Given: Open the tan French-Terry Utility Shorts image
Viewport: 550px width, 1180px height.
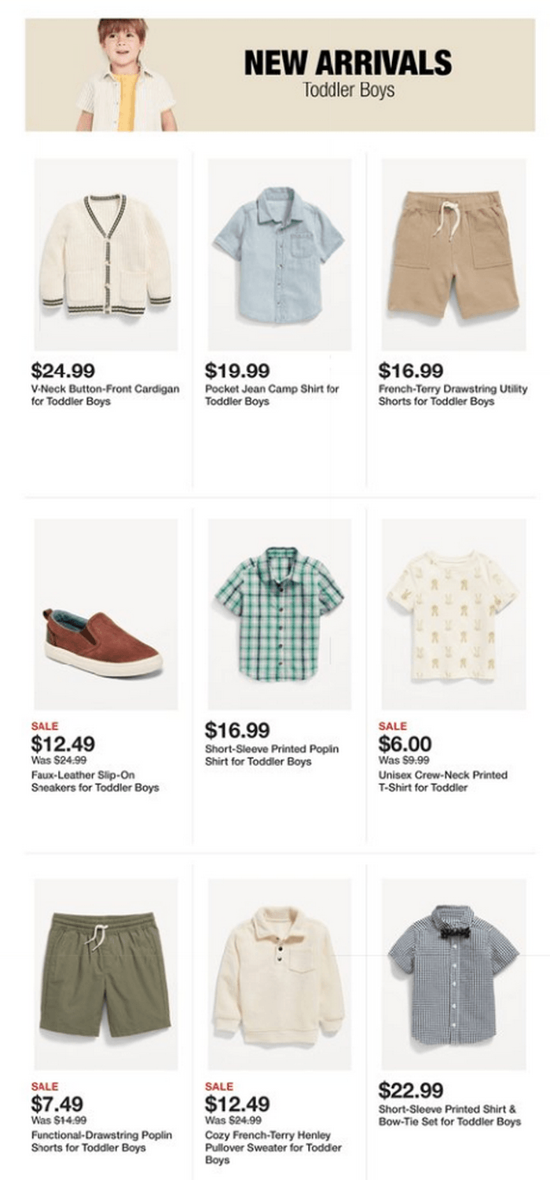Looking at the screenshot, I should (453, 255).
